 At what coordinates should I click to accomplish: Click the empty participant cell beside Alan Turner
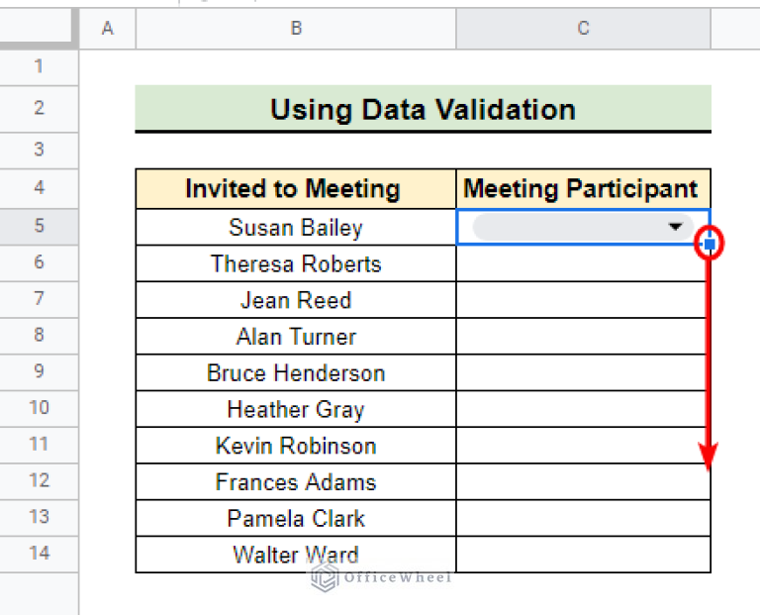click(584, 336)
